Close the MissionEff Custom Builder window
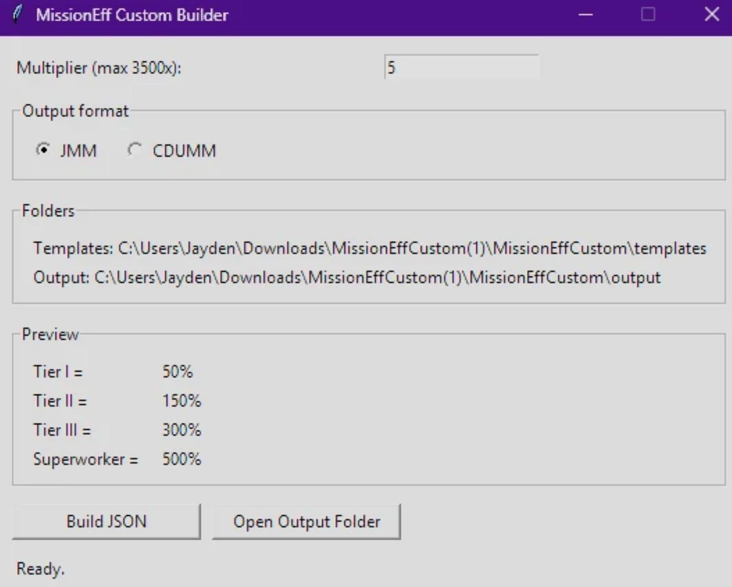 point(712,15)
